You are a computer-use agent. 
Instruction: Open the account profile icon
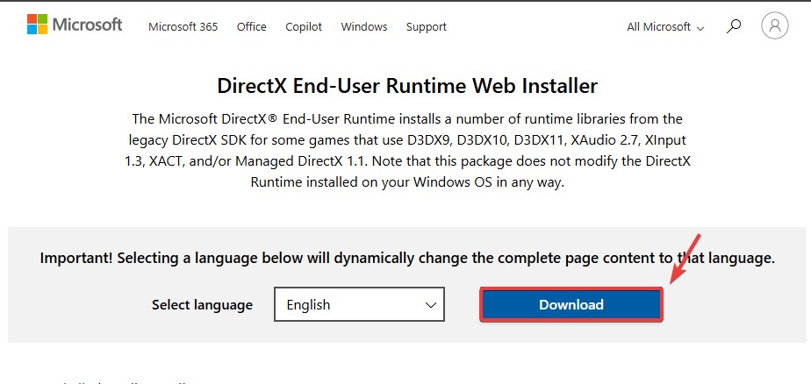point(774,26)
